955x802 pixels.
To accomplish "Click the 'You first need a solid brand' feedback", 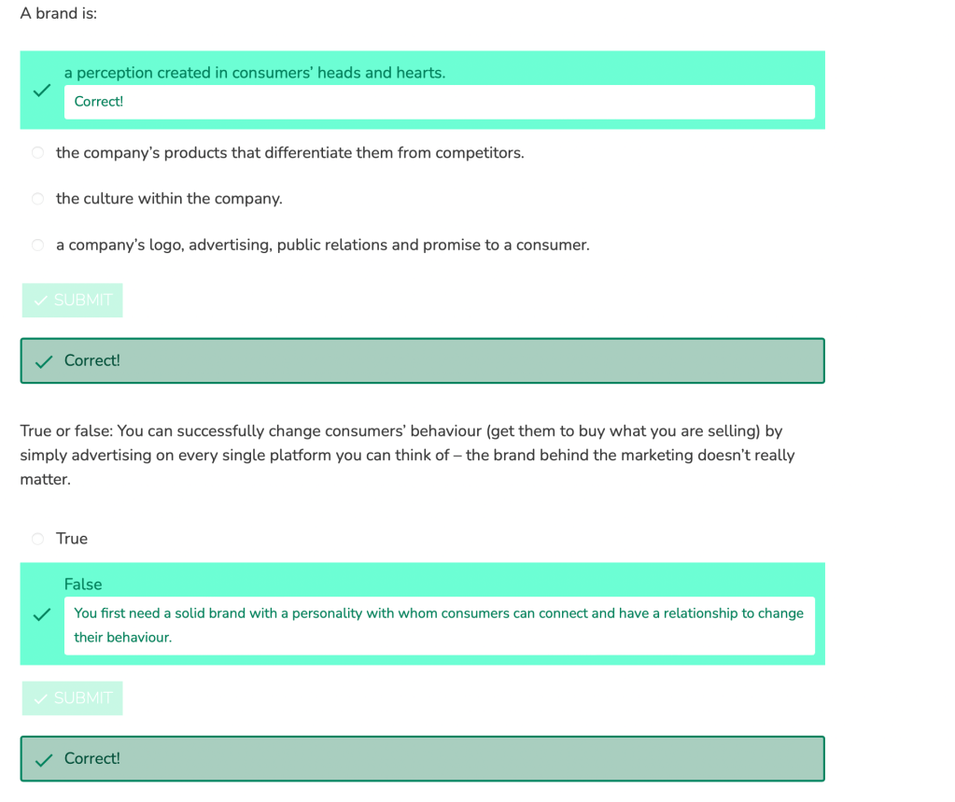I will [x=439, y=625].
